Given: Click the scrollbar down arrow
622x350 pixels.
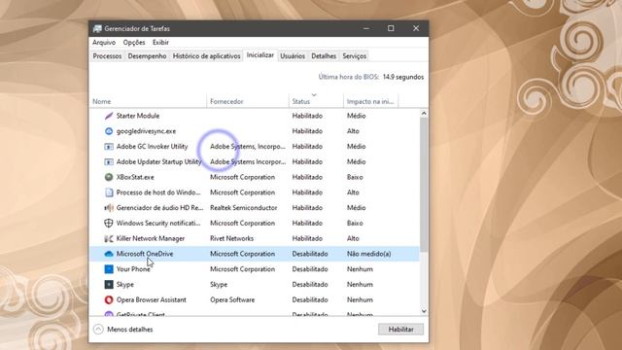Looking at the screenshot, I should point(424,311).
